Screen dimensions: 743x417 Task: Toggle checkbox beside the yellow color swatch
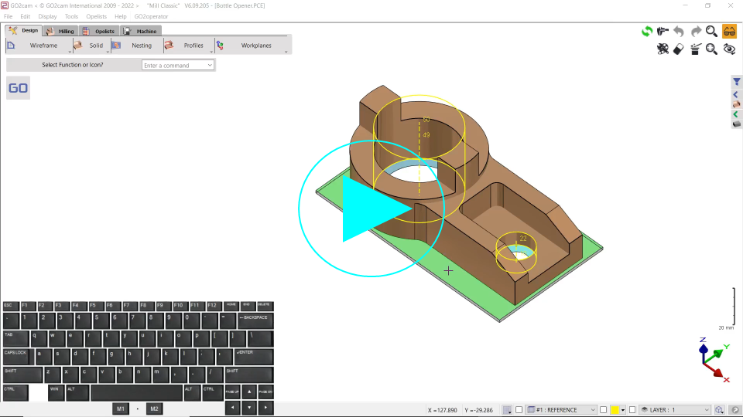[603, 410]
